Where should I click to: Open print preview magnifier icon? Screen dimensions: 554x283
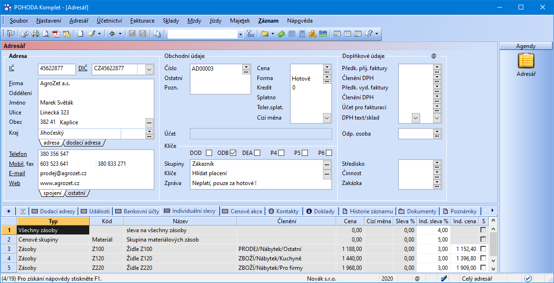[x=46, y=33]
